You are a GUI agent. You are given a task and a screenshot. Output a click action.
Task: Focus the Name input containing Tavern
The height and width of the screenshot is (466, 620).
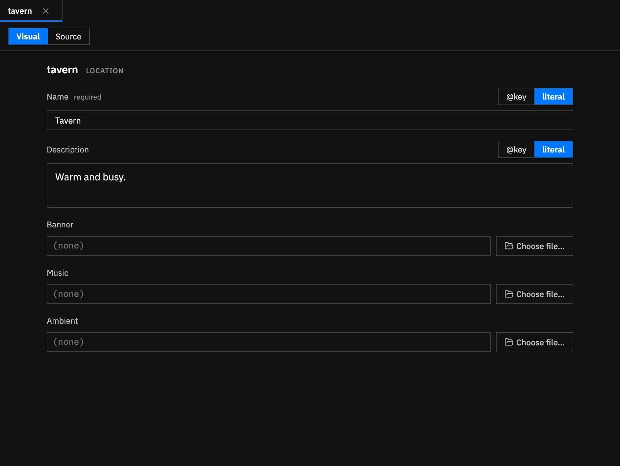(310, 120)
